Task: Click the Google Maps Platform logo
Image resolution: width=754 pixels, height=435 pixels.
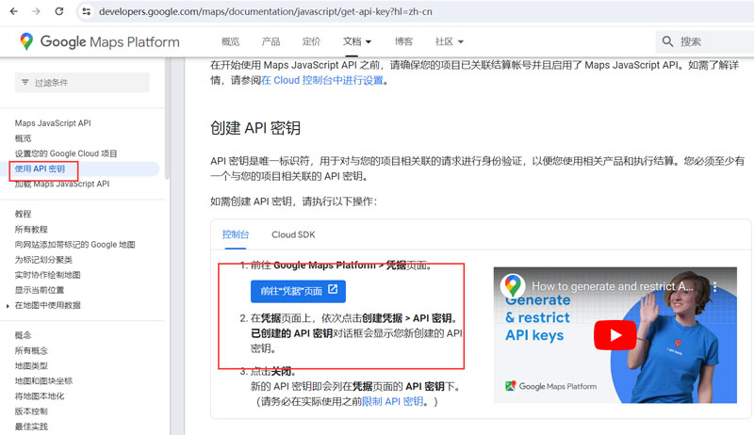Action: (99, 41)
